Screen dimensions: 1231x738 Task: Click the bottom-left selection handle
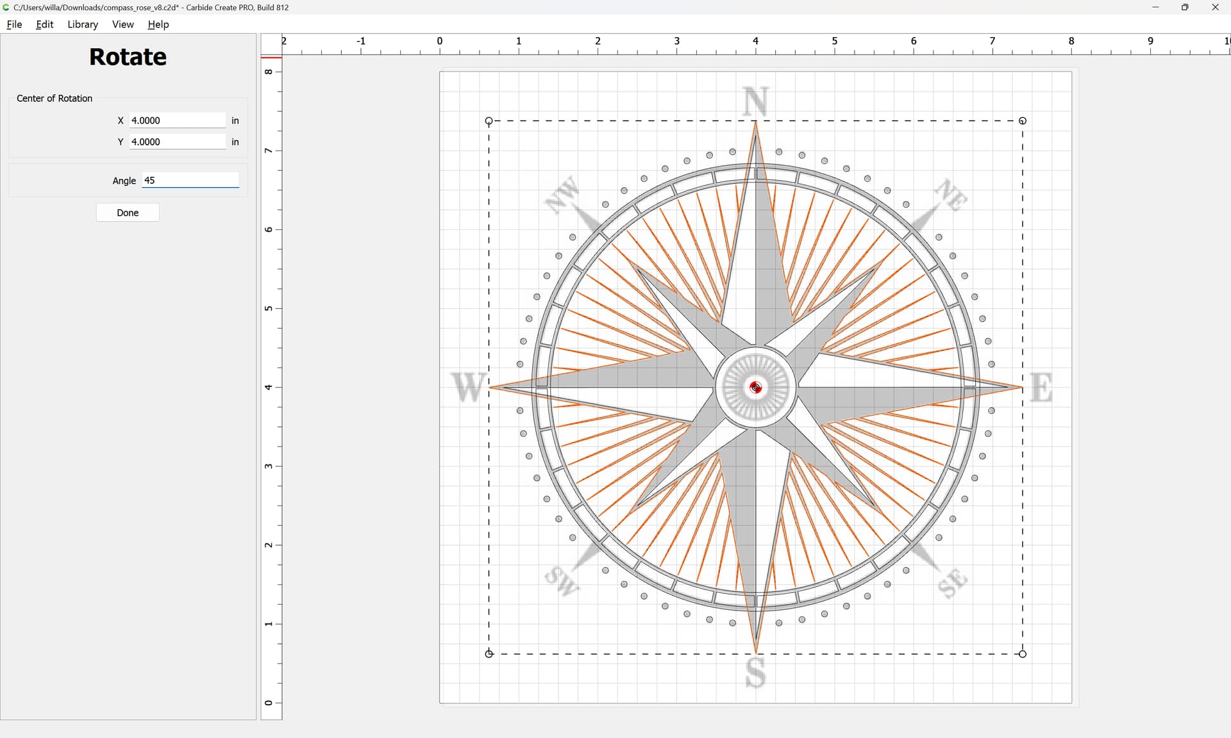coord(489,653)
